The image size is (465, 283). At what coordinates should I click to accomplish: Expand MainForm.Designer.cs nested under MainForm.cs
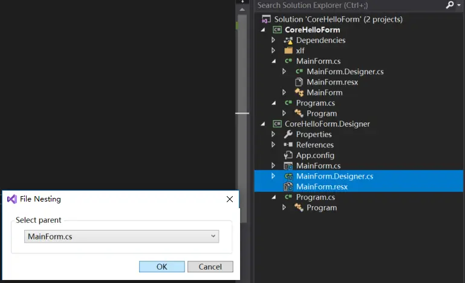pos(284,71)
